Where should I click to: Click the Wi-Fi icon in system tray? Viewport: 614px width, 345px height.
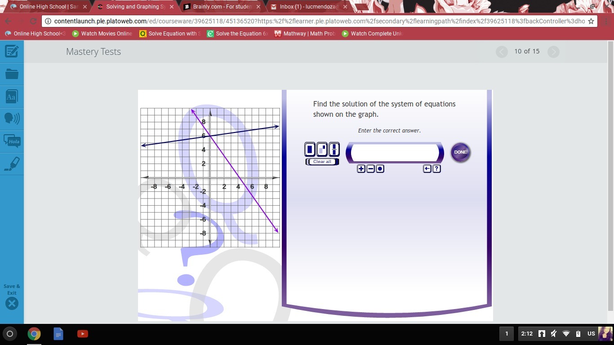[566, 333]
